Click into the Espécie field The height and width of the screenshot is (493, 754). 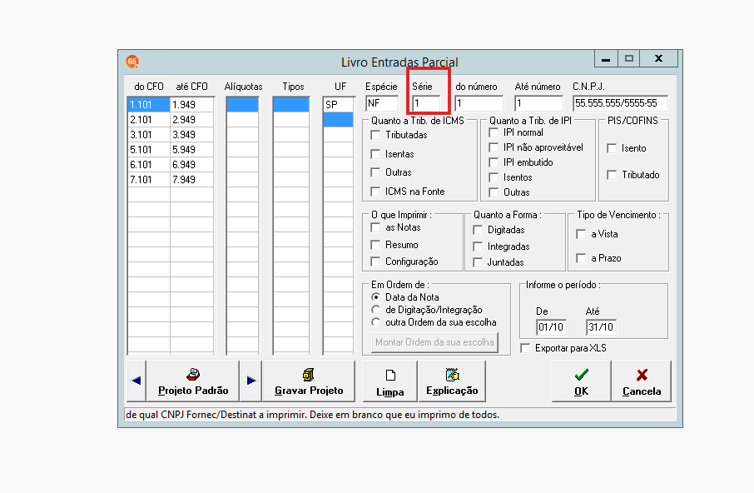tap(382, 103)
